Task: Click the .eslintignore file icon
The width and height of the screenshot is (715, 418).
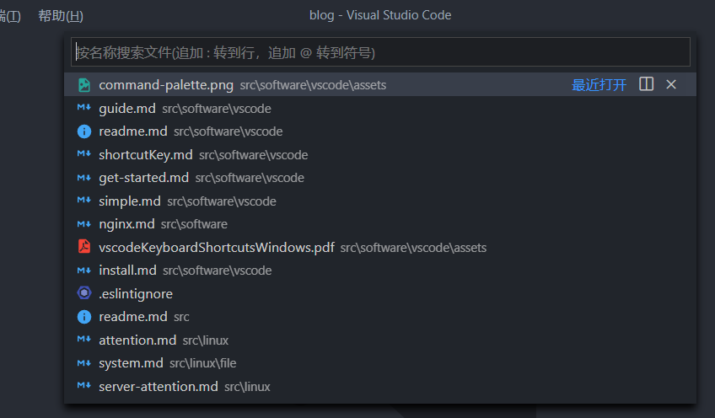Action: tap(84, 293)
